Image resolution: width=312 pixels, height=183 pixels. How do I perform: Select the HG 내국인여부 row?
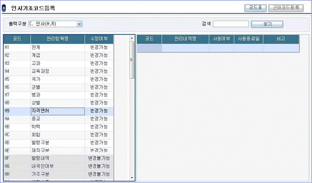pyautogui.click(x=58, y=166)
